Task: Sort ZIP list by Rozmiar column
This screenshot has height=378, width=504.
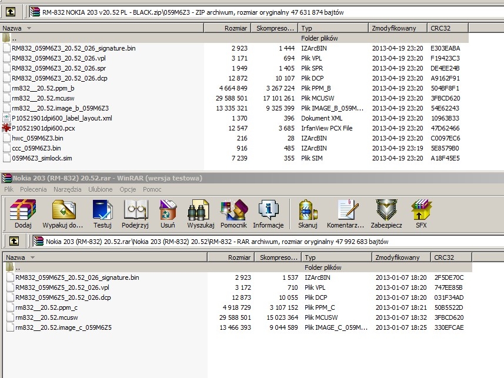Action: [227, 28]
